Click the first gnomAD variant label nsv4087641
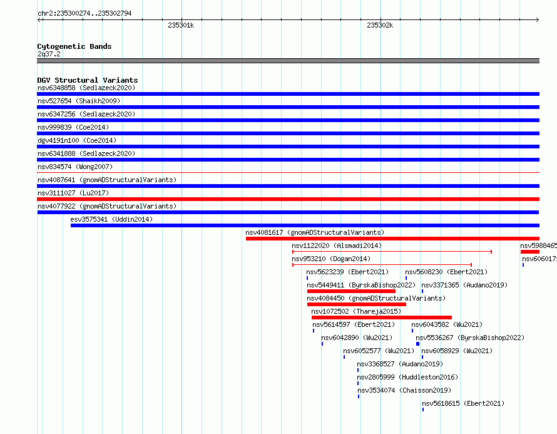The width and height of the screenshot is (557, 434). click(107, 180)
